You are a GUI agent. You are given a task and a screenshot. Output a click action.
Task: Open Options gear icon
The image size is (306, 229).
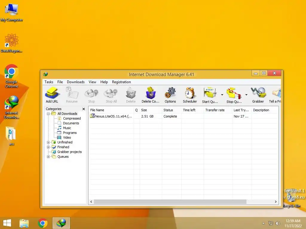pos(170,95)
